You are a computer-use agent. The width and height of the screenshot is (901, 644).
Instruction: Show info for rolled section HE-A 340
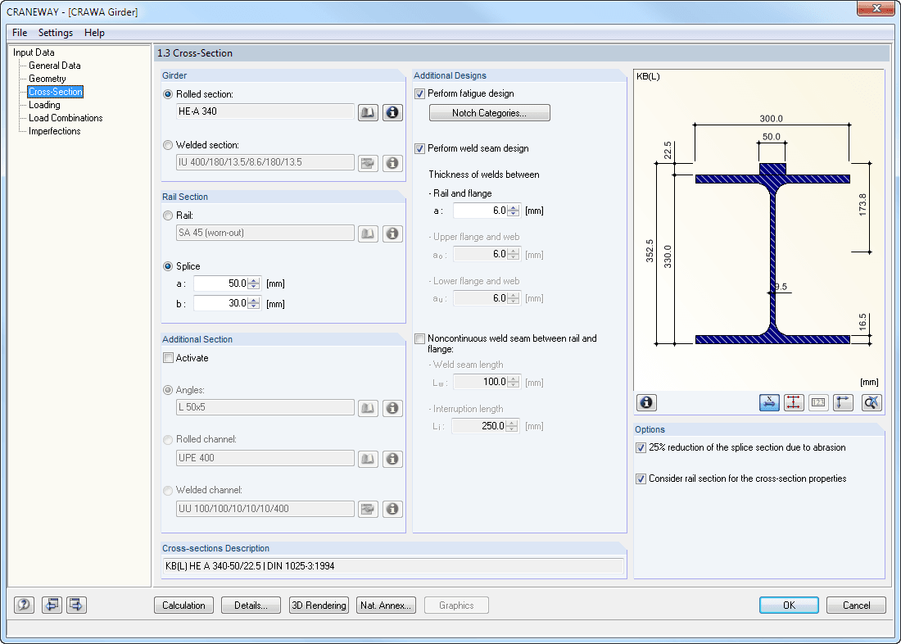click(392, 113)
